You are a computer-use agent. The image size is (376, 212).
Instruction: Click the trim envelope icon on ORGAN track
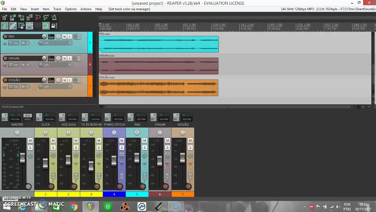tap(11, 65)
